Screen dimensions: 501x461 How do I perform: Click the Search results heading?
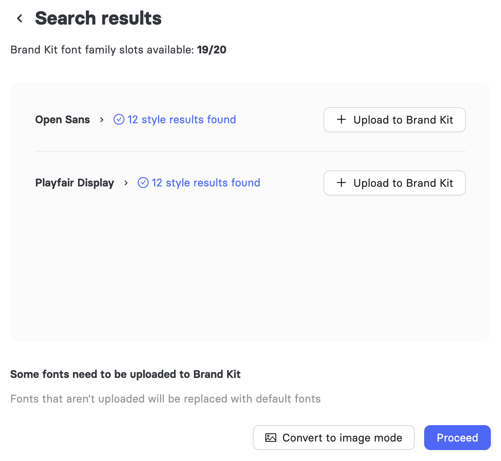click(x=98, y=18)
